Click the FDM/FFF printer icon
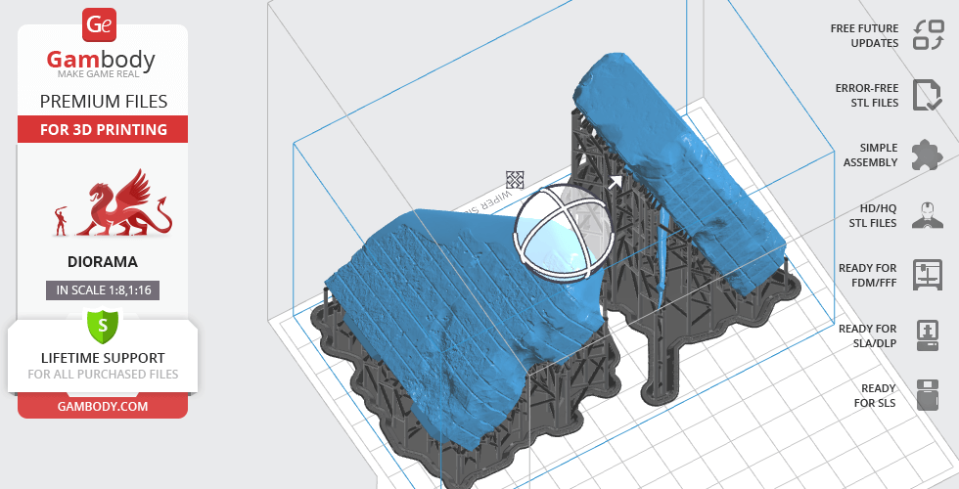Image resolution: width=959 pixels, height=489 pixels. [x=927, y=275]
